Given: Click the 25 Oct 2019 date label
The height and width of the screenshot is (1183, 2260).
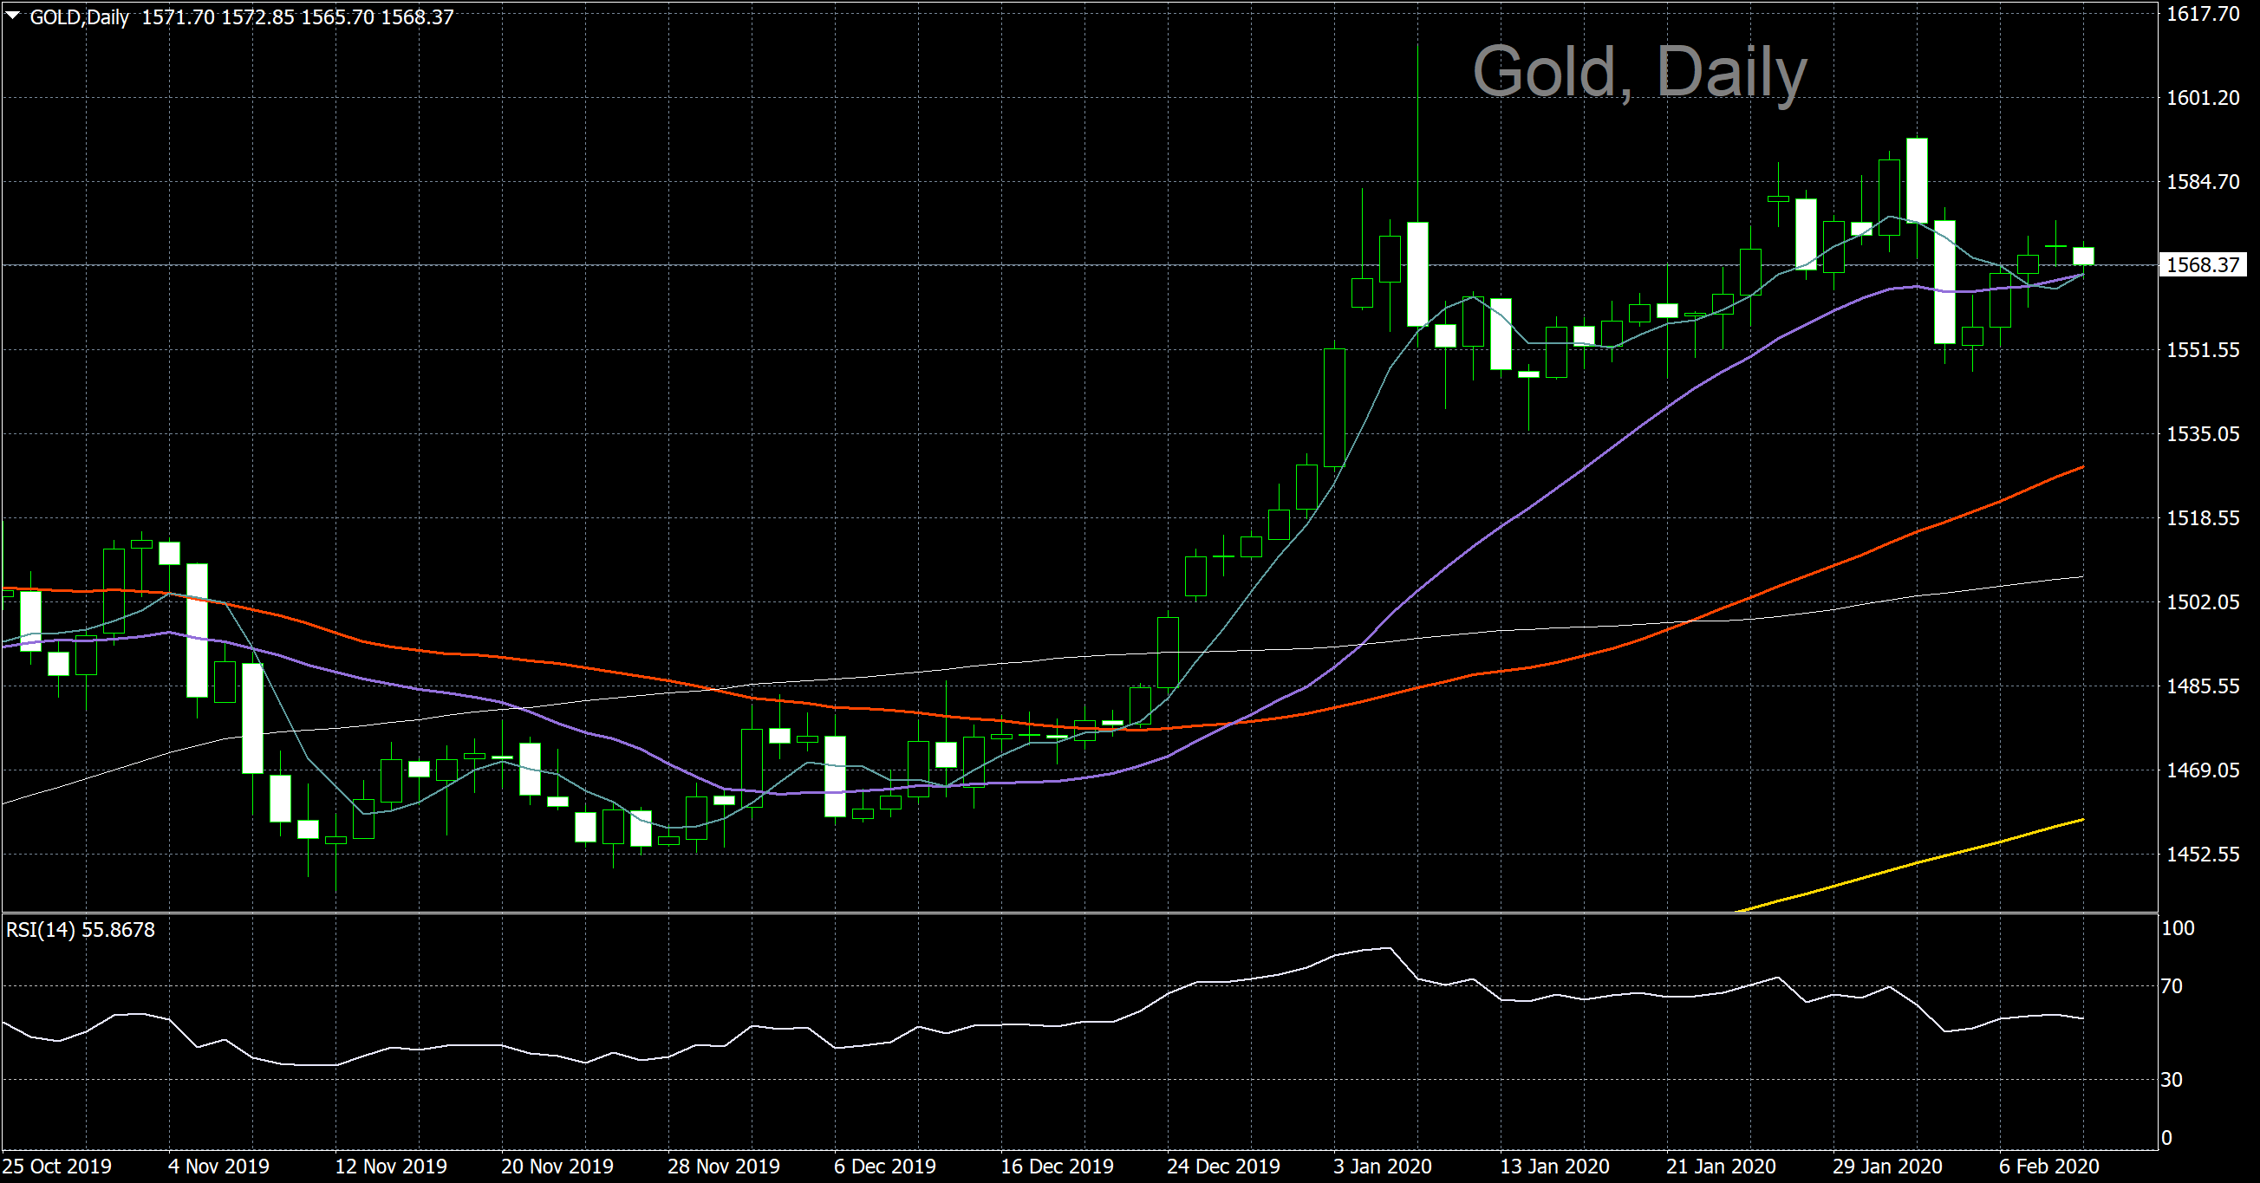Looking at the screenshot, I should [x=57, y=1167].
